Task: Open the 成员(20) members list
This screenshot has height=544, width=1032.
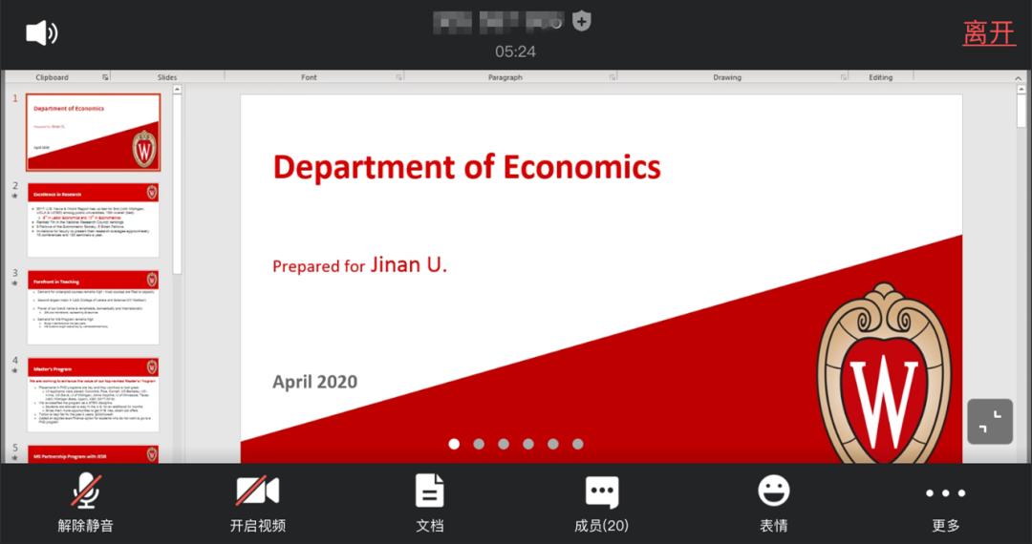Action: pos(602,504)
